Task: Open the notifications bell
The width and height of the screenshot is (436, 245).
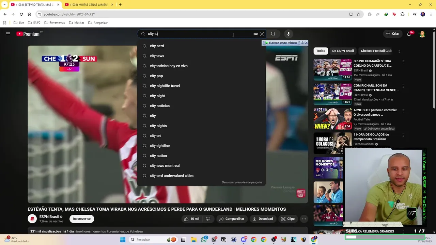Action: 409,34
